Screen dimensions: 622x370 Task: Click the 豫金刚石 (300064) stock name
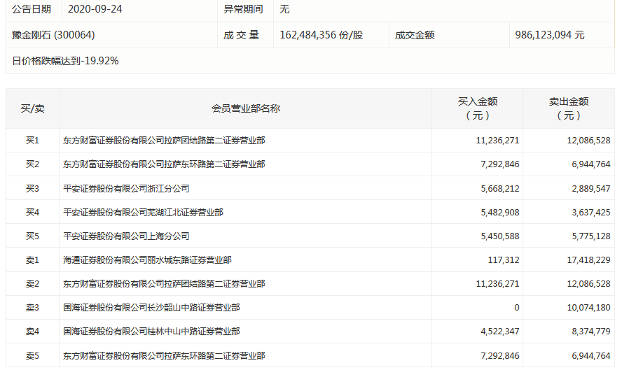click(53, 35)
